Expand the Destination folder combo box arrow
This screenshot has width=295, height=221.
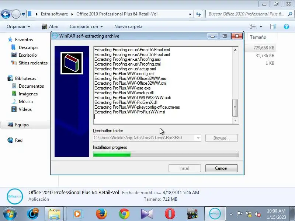tap(198, 138)
